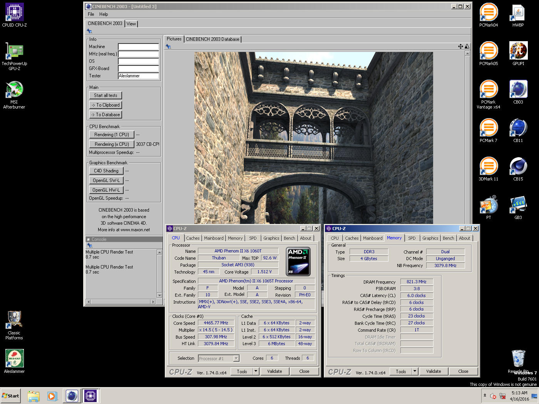
Task: Launch CB03 Cinebench shortcut
Action: (518, 92)
